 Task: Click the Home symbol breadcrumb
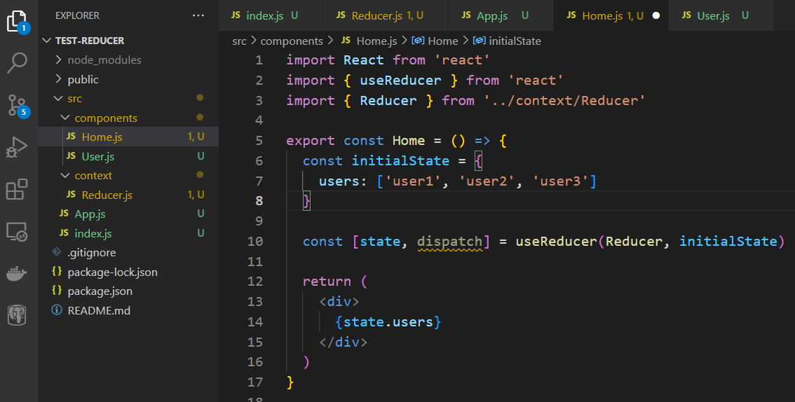(442, 41)
